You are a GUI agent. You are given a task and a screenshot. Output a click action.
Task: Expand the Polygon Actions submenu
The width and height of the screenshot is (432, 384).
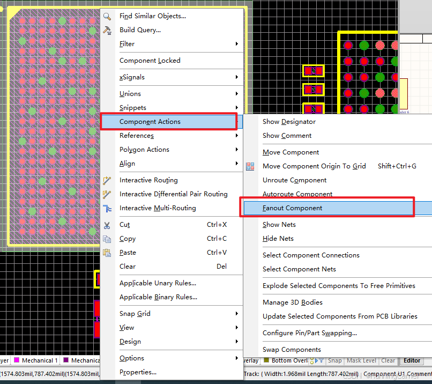click(145, 149)
